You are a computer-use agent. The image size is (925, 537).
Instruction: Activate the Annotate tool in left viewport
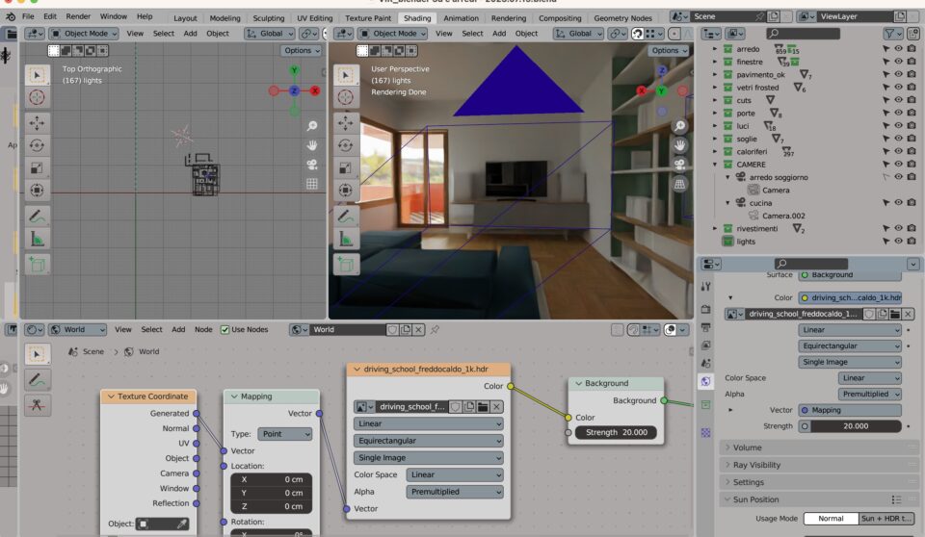tap(37, 217)
